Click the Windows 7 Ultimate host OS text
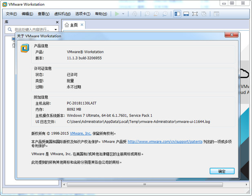Image resolution: width=252 pixels, height=196 pixels. coord(109,116)
